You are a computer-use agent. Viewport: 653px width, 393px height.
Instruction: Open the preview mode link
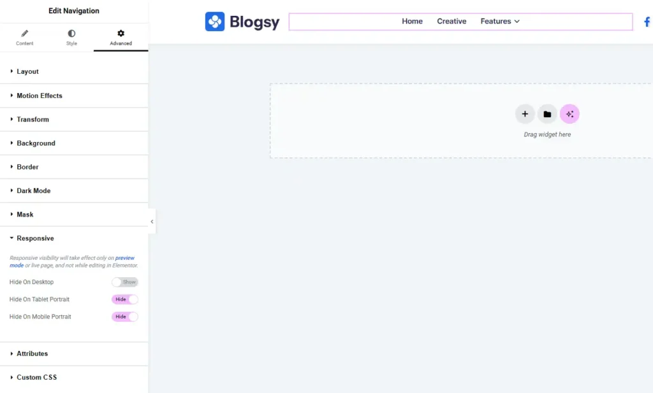pos(124,258)
